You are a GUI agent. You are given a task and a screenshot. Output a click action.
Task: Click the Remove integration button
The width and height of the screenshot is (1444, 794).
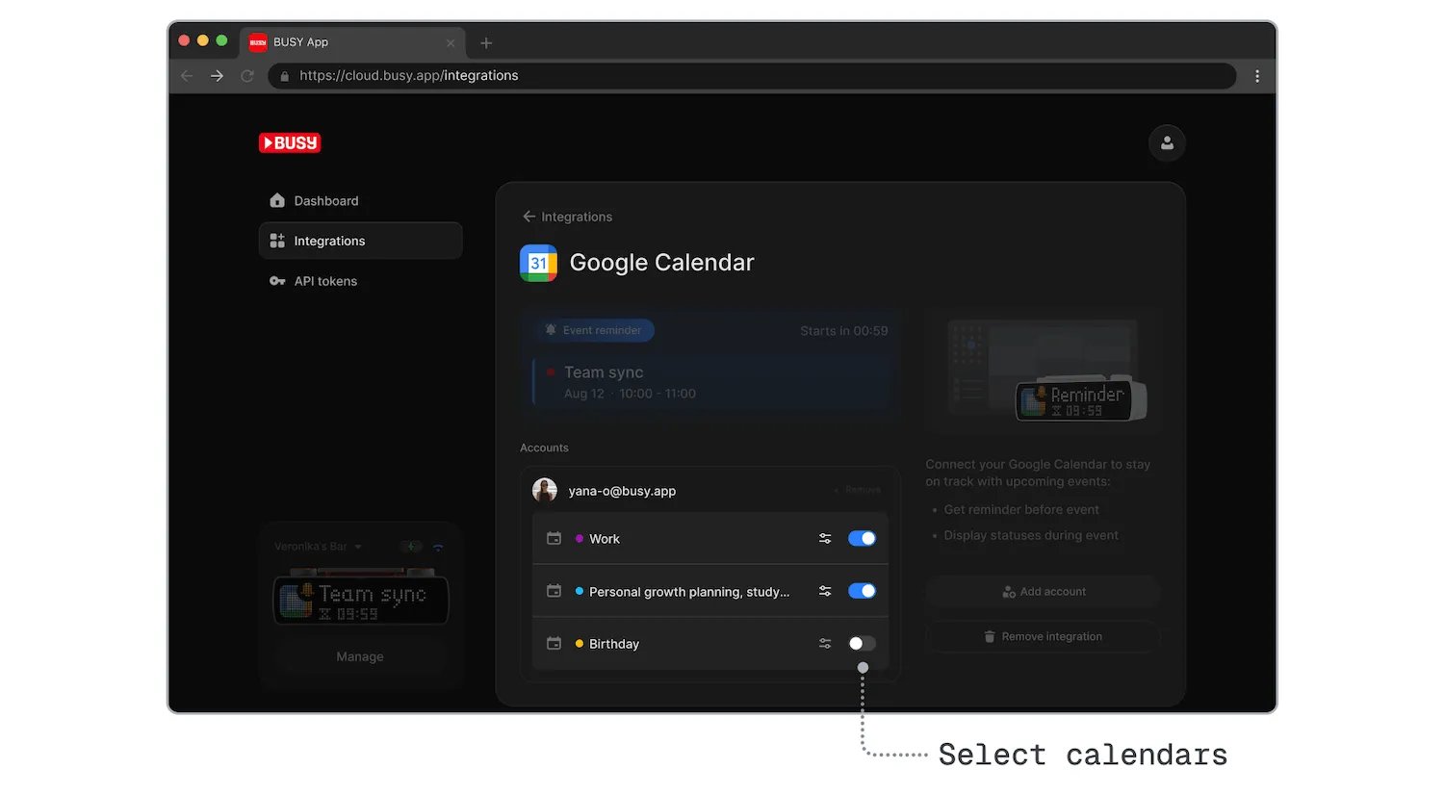[1043, 636]
